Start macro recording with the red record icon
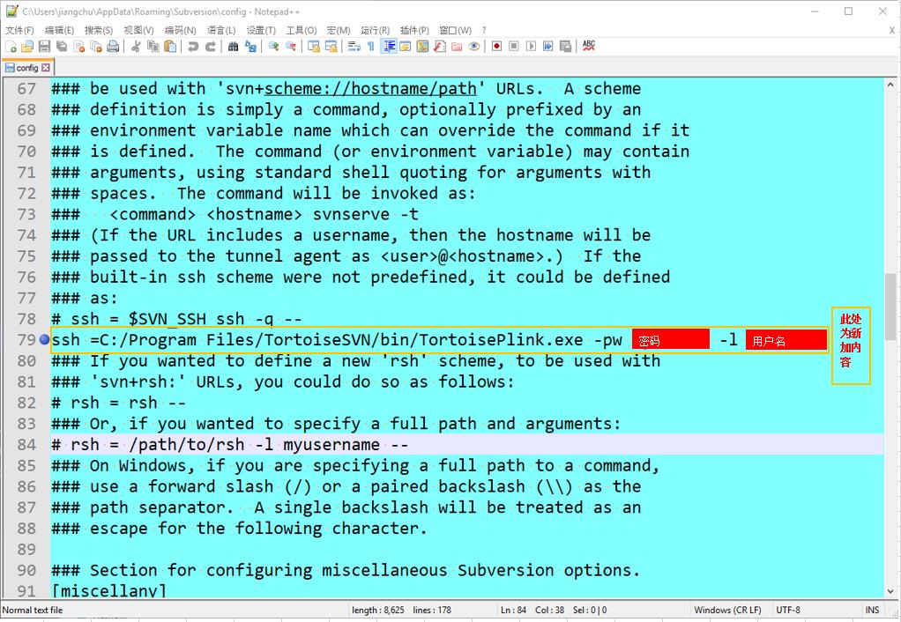 pos(495,46)
